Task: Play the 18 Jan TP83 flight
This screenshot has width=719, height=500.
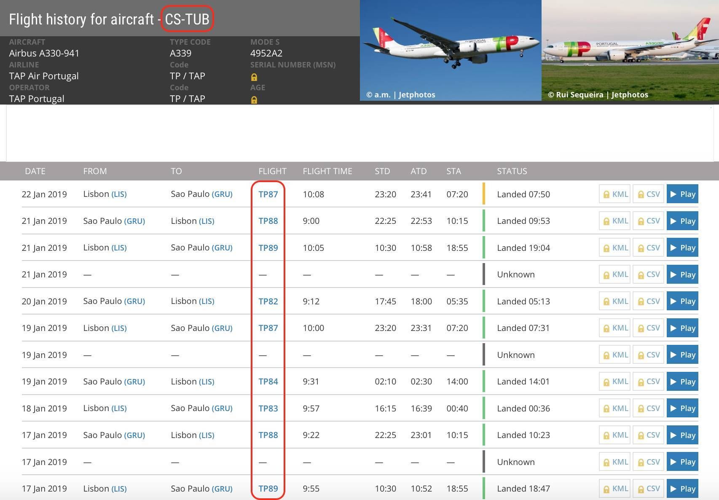Action: coord(682,409)
